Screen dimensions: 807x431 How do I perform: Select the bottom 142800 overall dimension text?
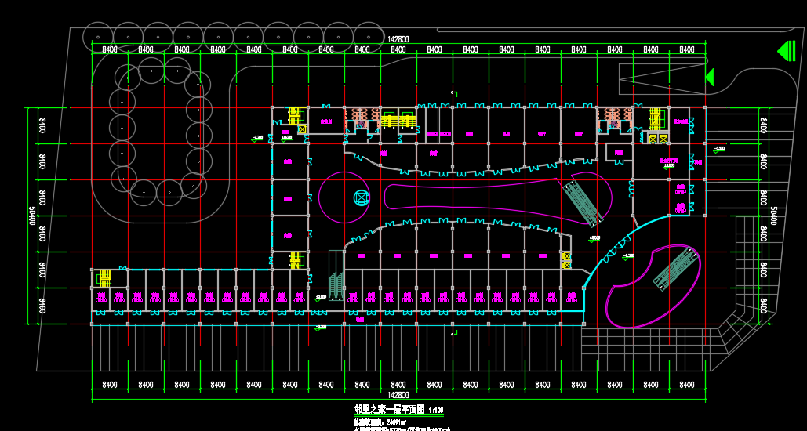(398, 397)
